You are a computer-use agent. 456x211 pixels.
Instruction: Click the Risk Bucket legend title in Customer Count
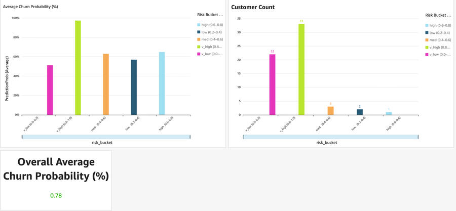tap(438, 15)
